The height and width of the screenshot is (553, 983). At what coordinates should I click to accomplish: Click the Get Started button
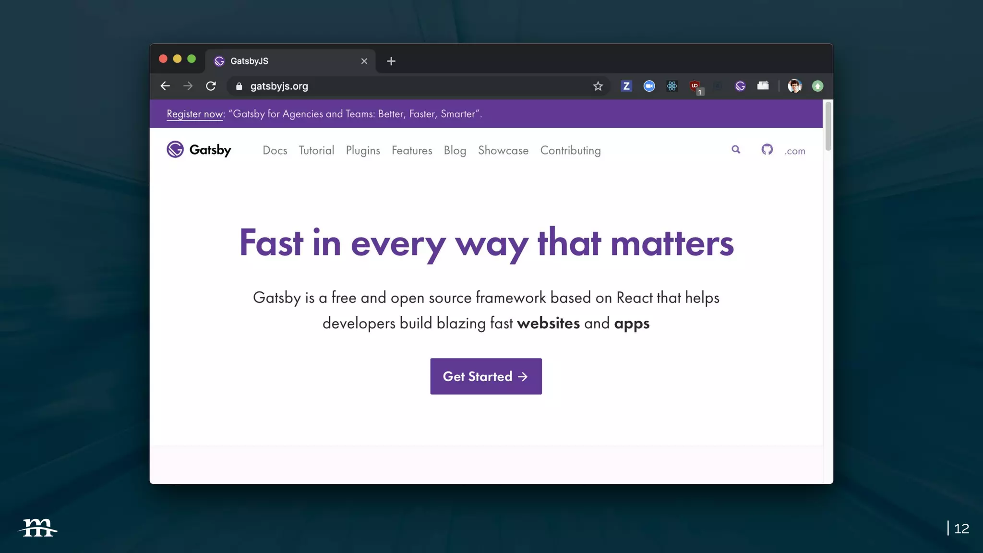pos(486,376)
